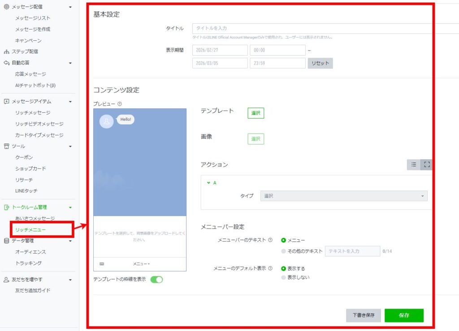Click the avatar icon in the preview
Viewport: 459px width, 331px height.
(x=106, y=121)
